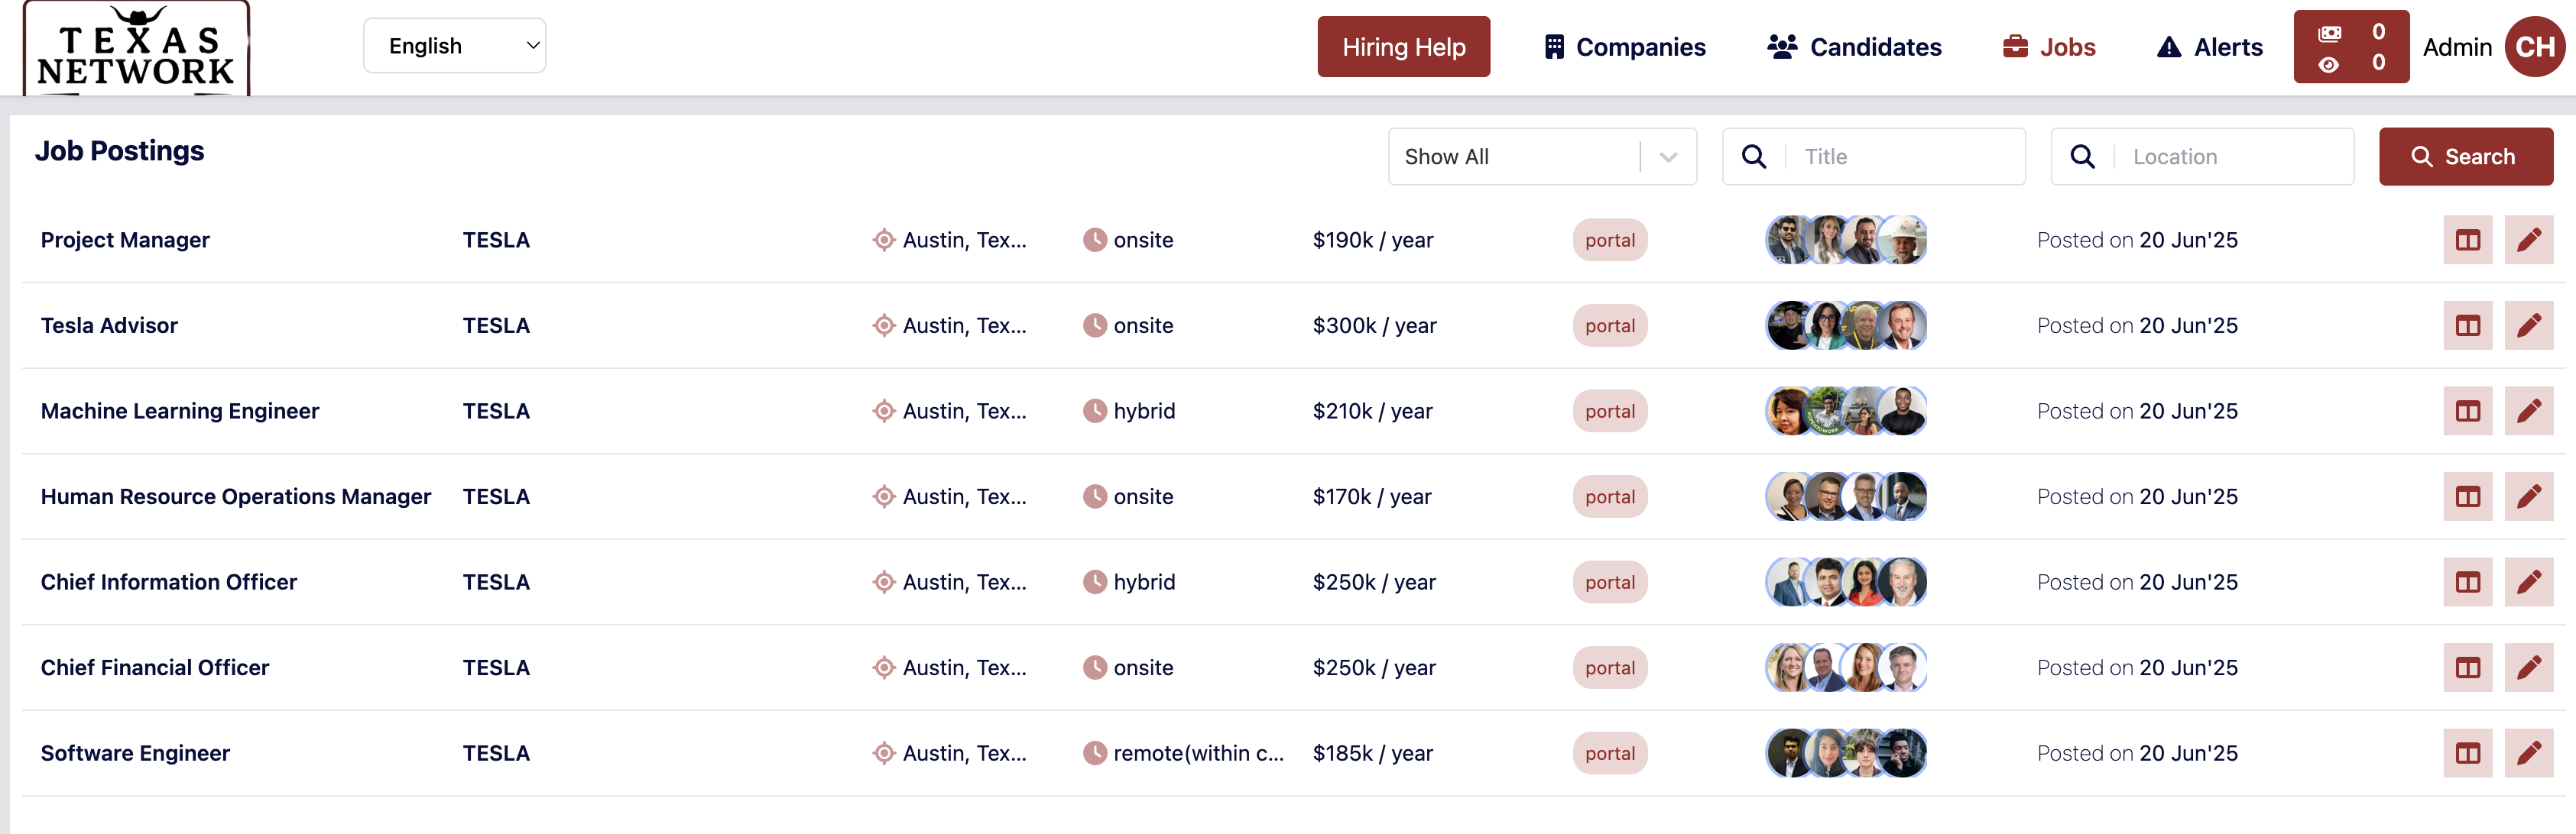This screenshot has height=834, width=2576.
Task: Click candidate avatars for Project Manager
Action: coord(1846,240)
